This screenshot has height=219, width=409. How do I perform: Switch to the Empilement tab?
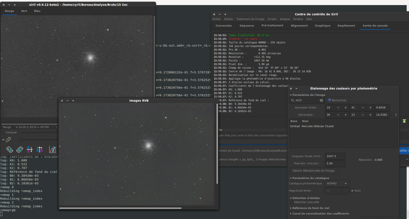pos(346,26)
